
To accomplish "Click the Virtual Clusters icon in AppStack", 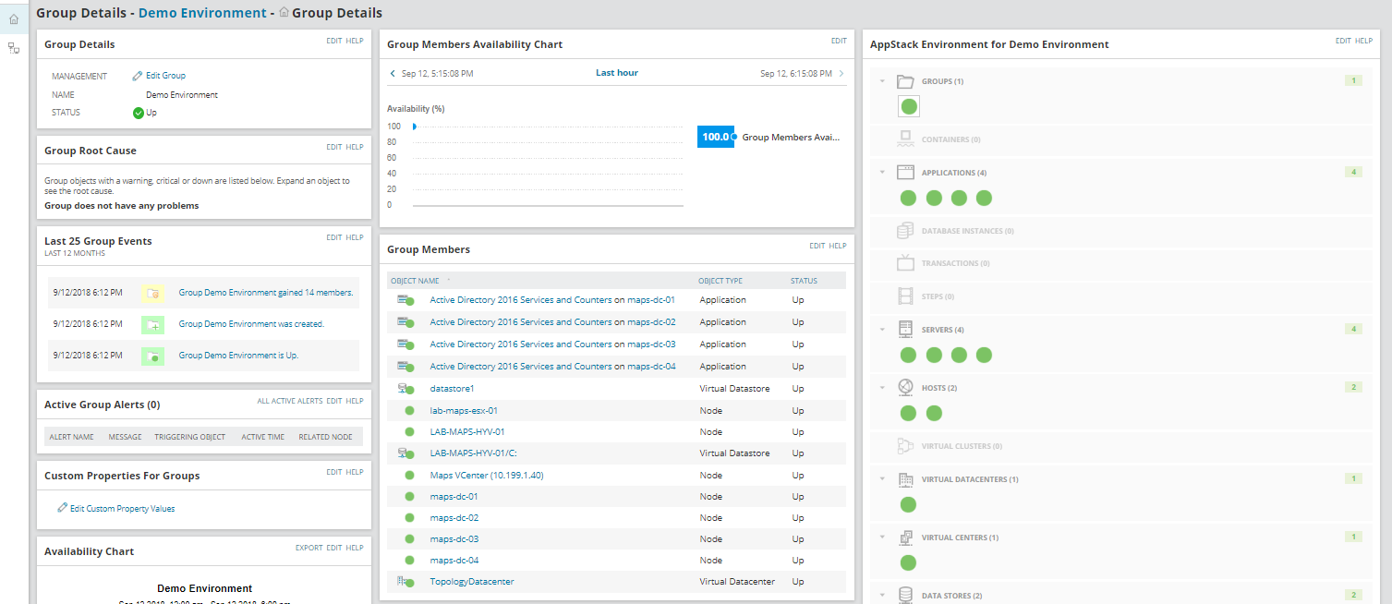I will point(905,446).
